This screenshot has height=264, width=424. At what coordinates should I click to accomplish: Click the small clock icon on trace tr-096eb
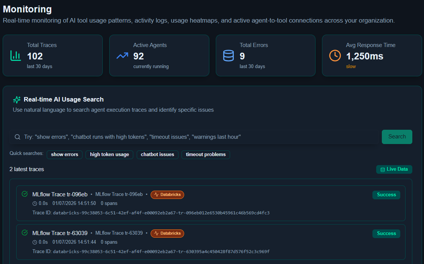(x=35, y=203)
